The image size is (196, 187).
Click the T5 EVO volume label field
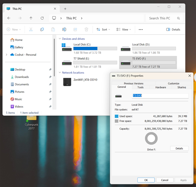(160, 96)
